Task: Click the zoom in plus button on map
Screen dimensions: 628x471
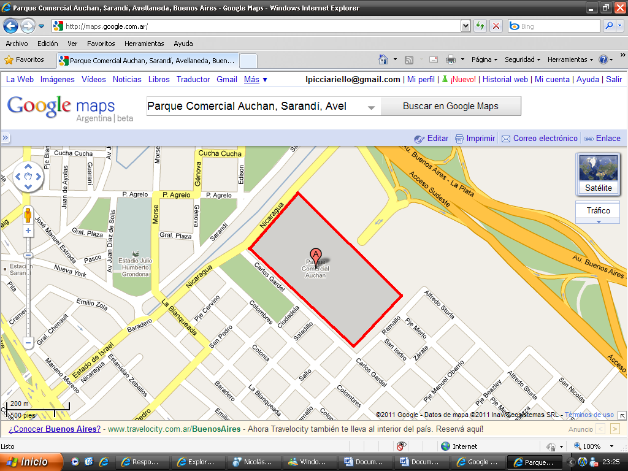Action: tap(28, 231)
